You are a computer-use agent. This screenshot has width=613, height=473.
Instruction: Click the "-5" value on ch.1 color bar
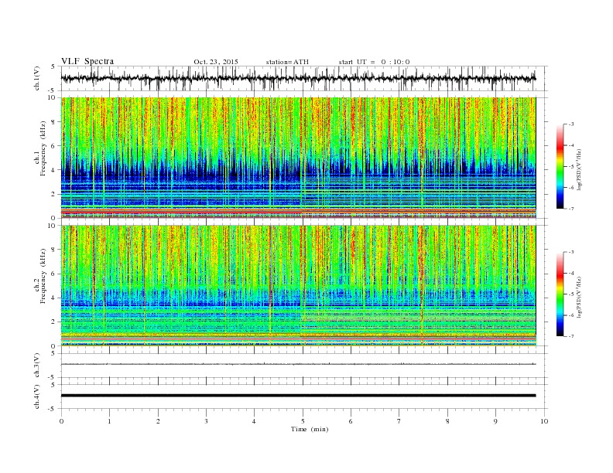[x=571, y=167]
